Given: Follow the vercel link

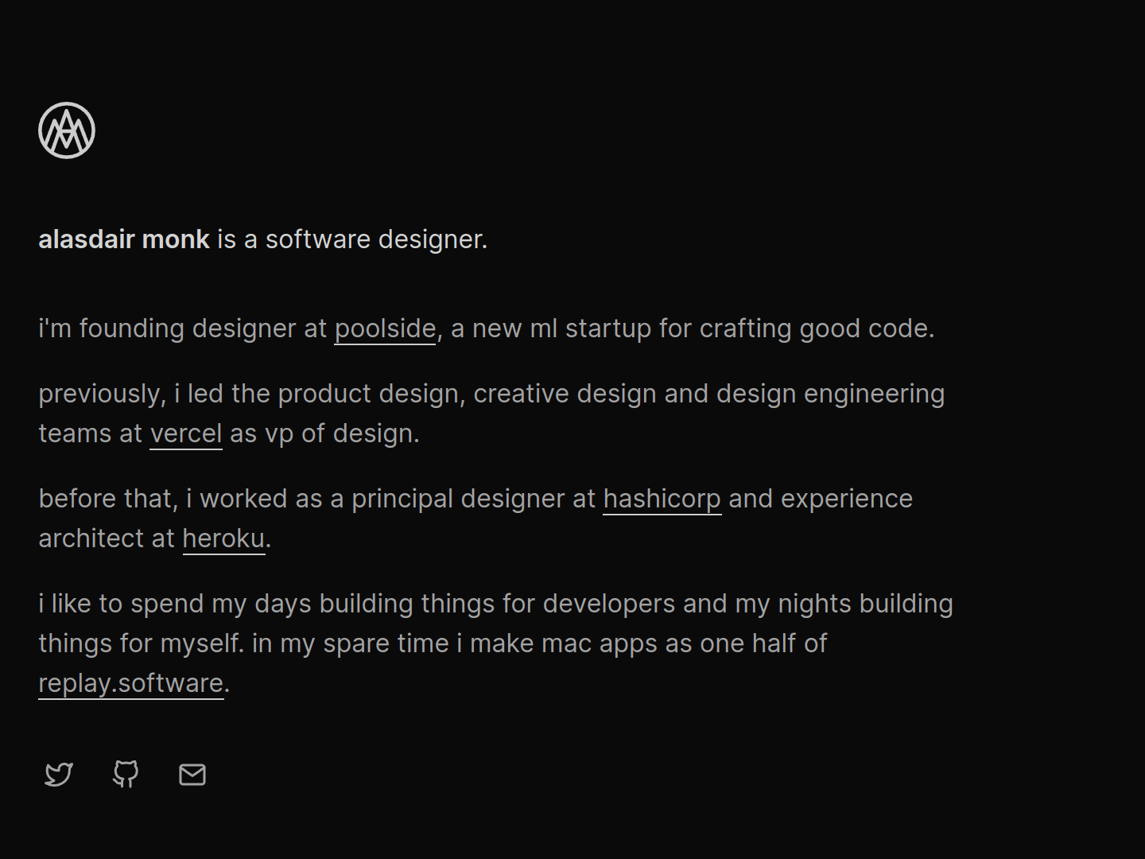Looking at the screenshot, I should 186,433.
